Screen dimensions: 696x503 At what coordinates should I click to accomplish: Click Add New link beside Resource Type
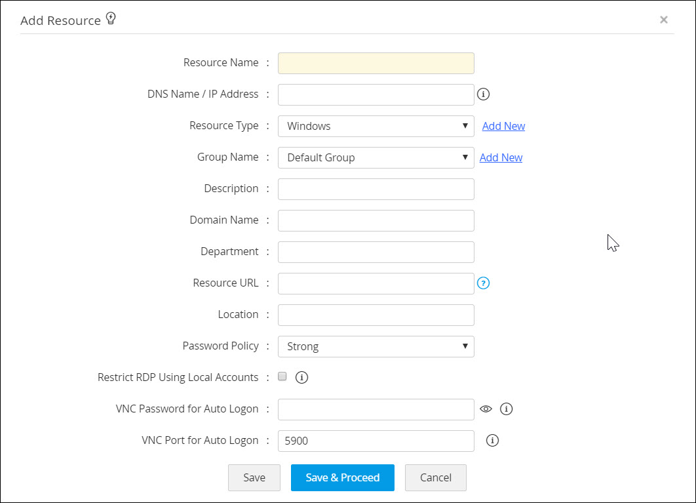coord(503,126)
